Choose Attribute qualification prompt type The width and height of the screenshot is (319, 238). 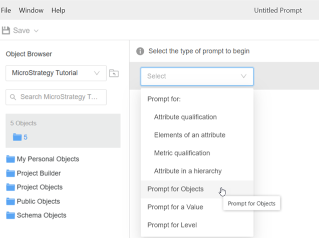pos(185,117)
